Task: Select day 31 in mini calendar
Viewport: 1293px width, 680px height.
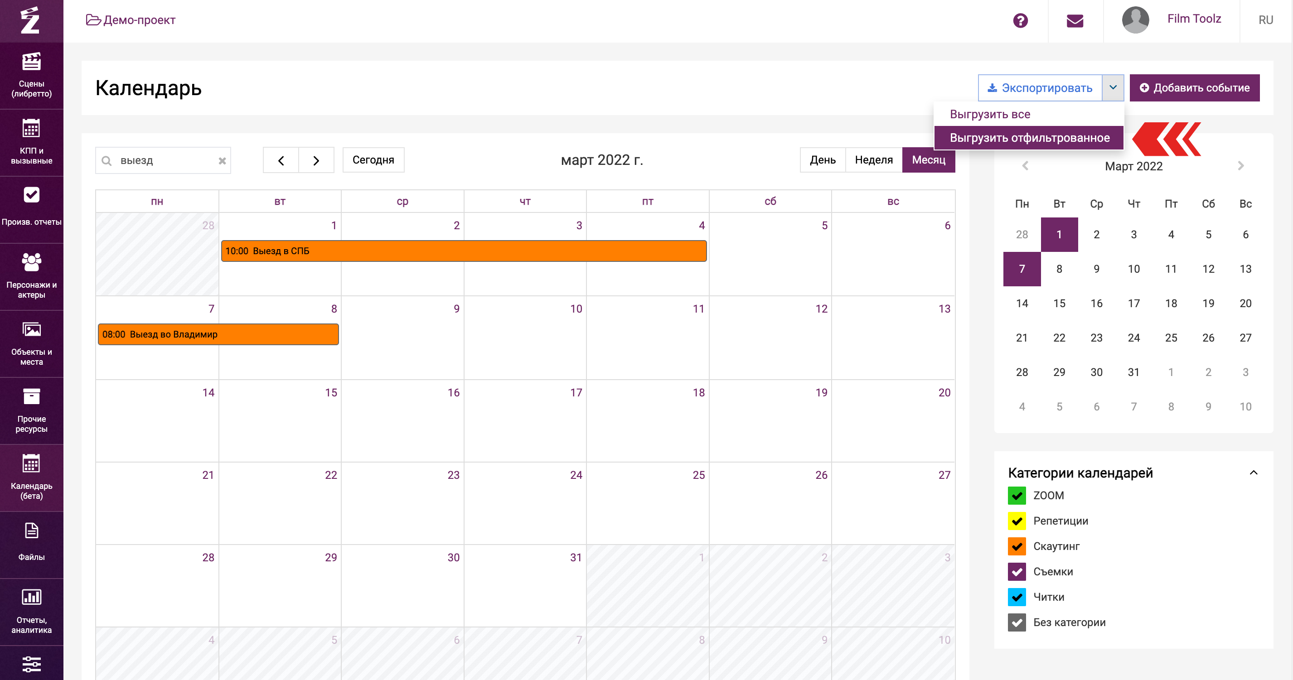Action: coord(1133,372)
